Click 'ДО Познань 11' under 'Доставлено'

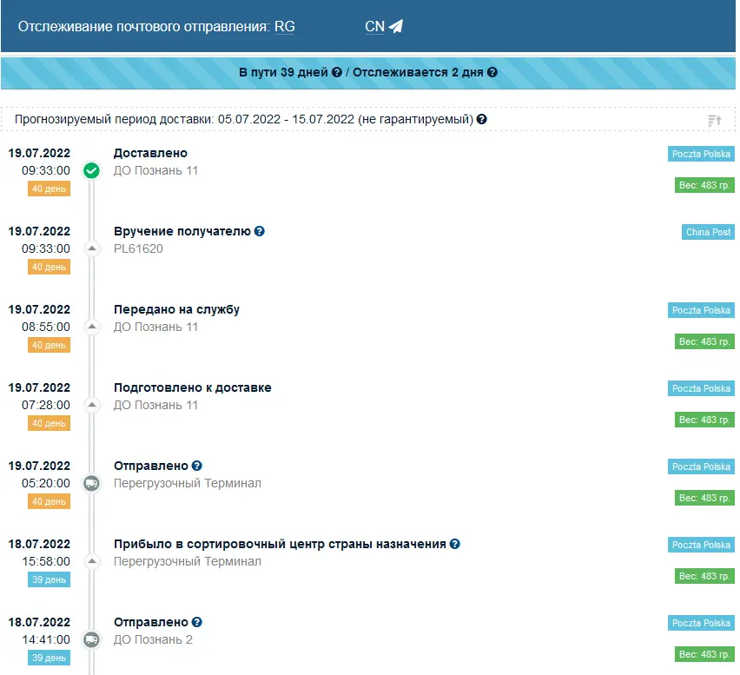pyautogui.click(x=155, y=170)
